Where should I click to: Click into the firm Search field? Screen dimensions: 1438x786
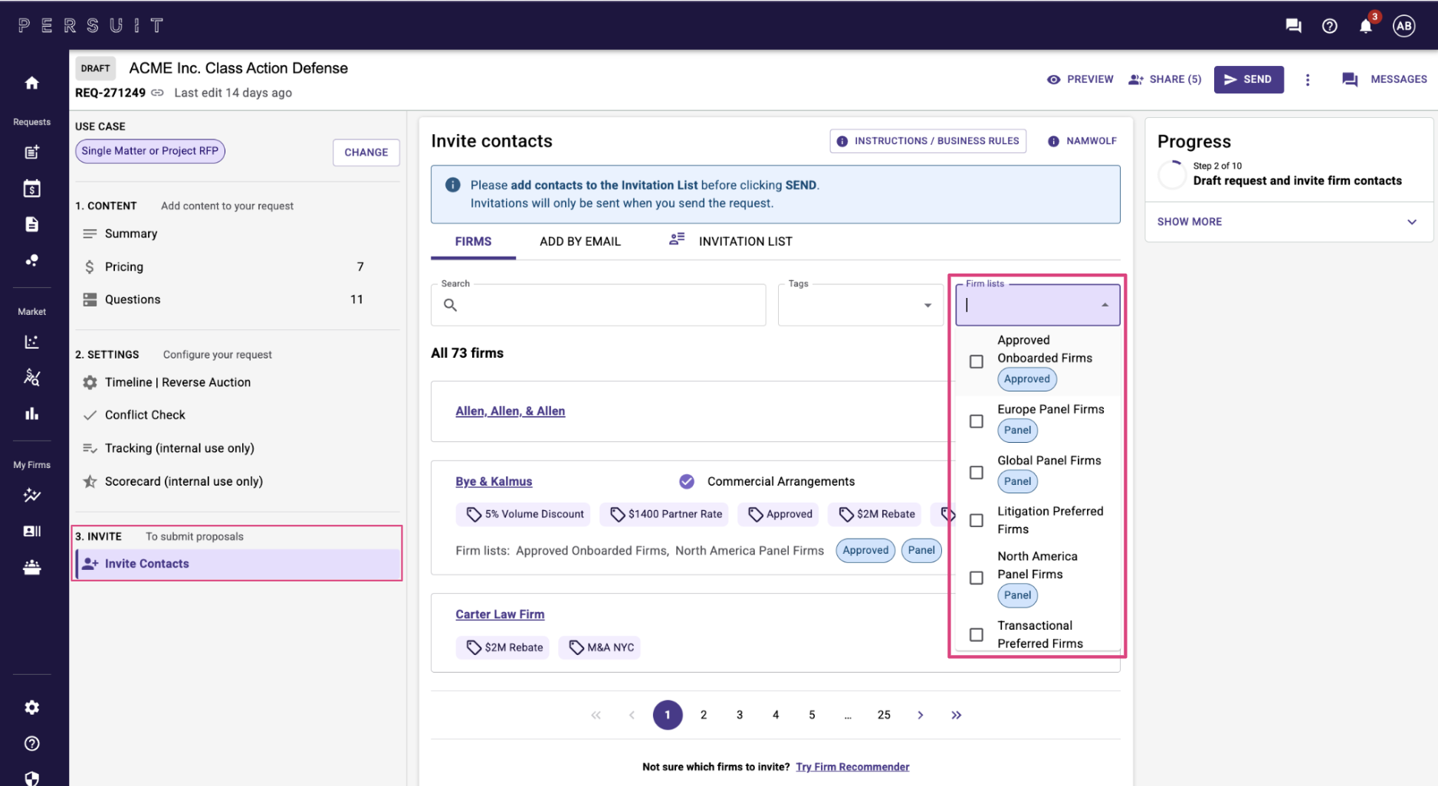pos(606,306)
